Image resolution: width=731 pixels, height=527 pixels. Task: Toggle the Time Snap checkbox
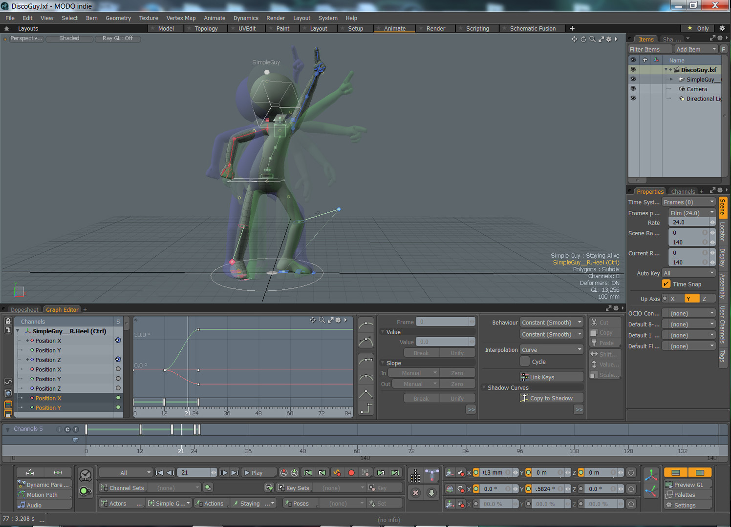[666, 284]
